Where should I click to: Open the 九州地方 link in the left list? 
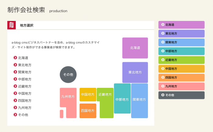coord(25,108)
